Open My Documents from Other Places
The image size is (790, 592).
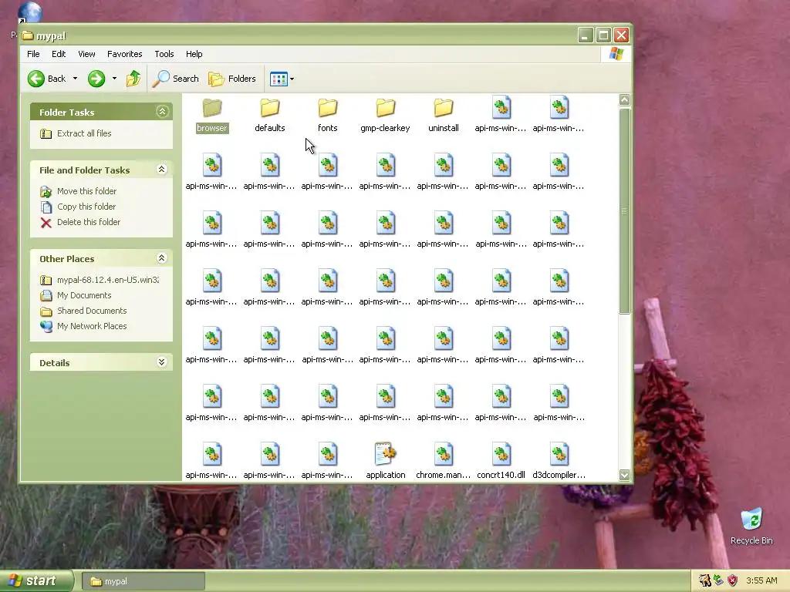tap(84, 295)
